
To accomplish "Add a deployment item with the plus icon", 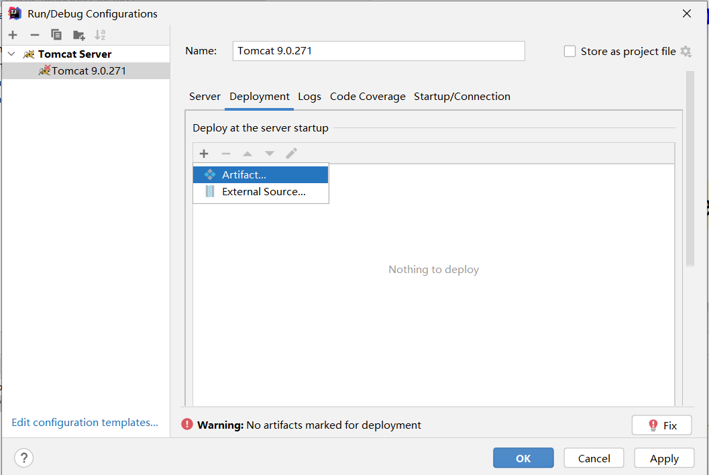I will pyautogui.click(x=204, y=154).
